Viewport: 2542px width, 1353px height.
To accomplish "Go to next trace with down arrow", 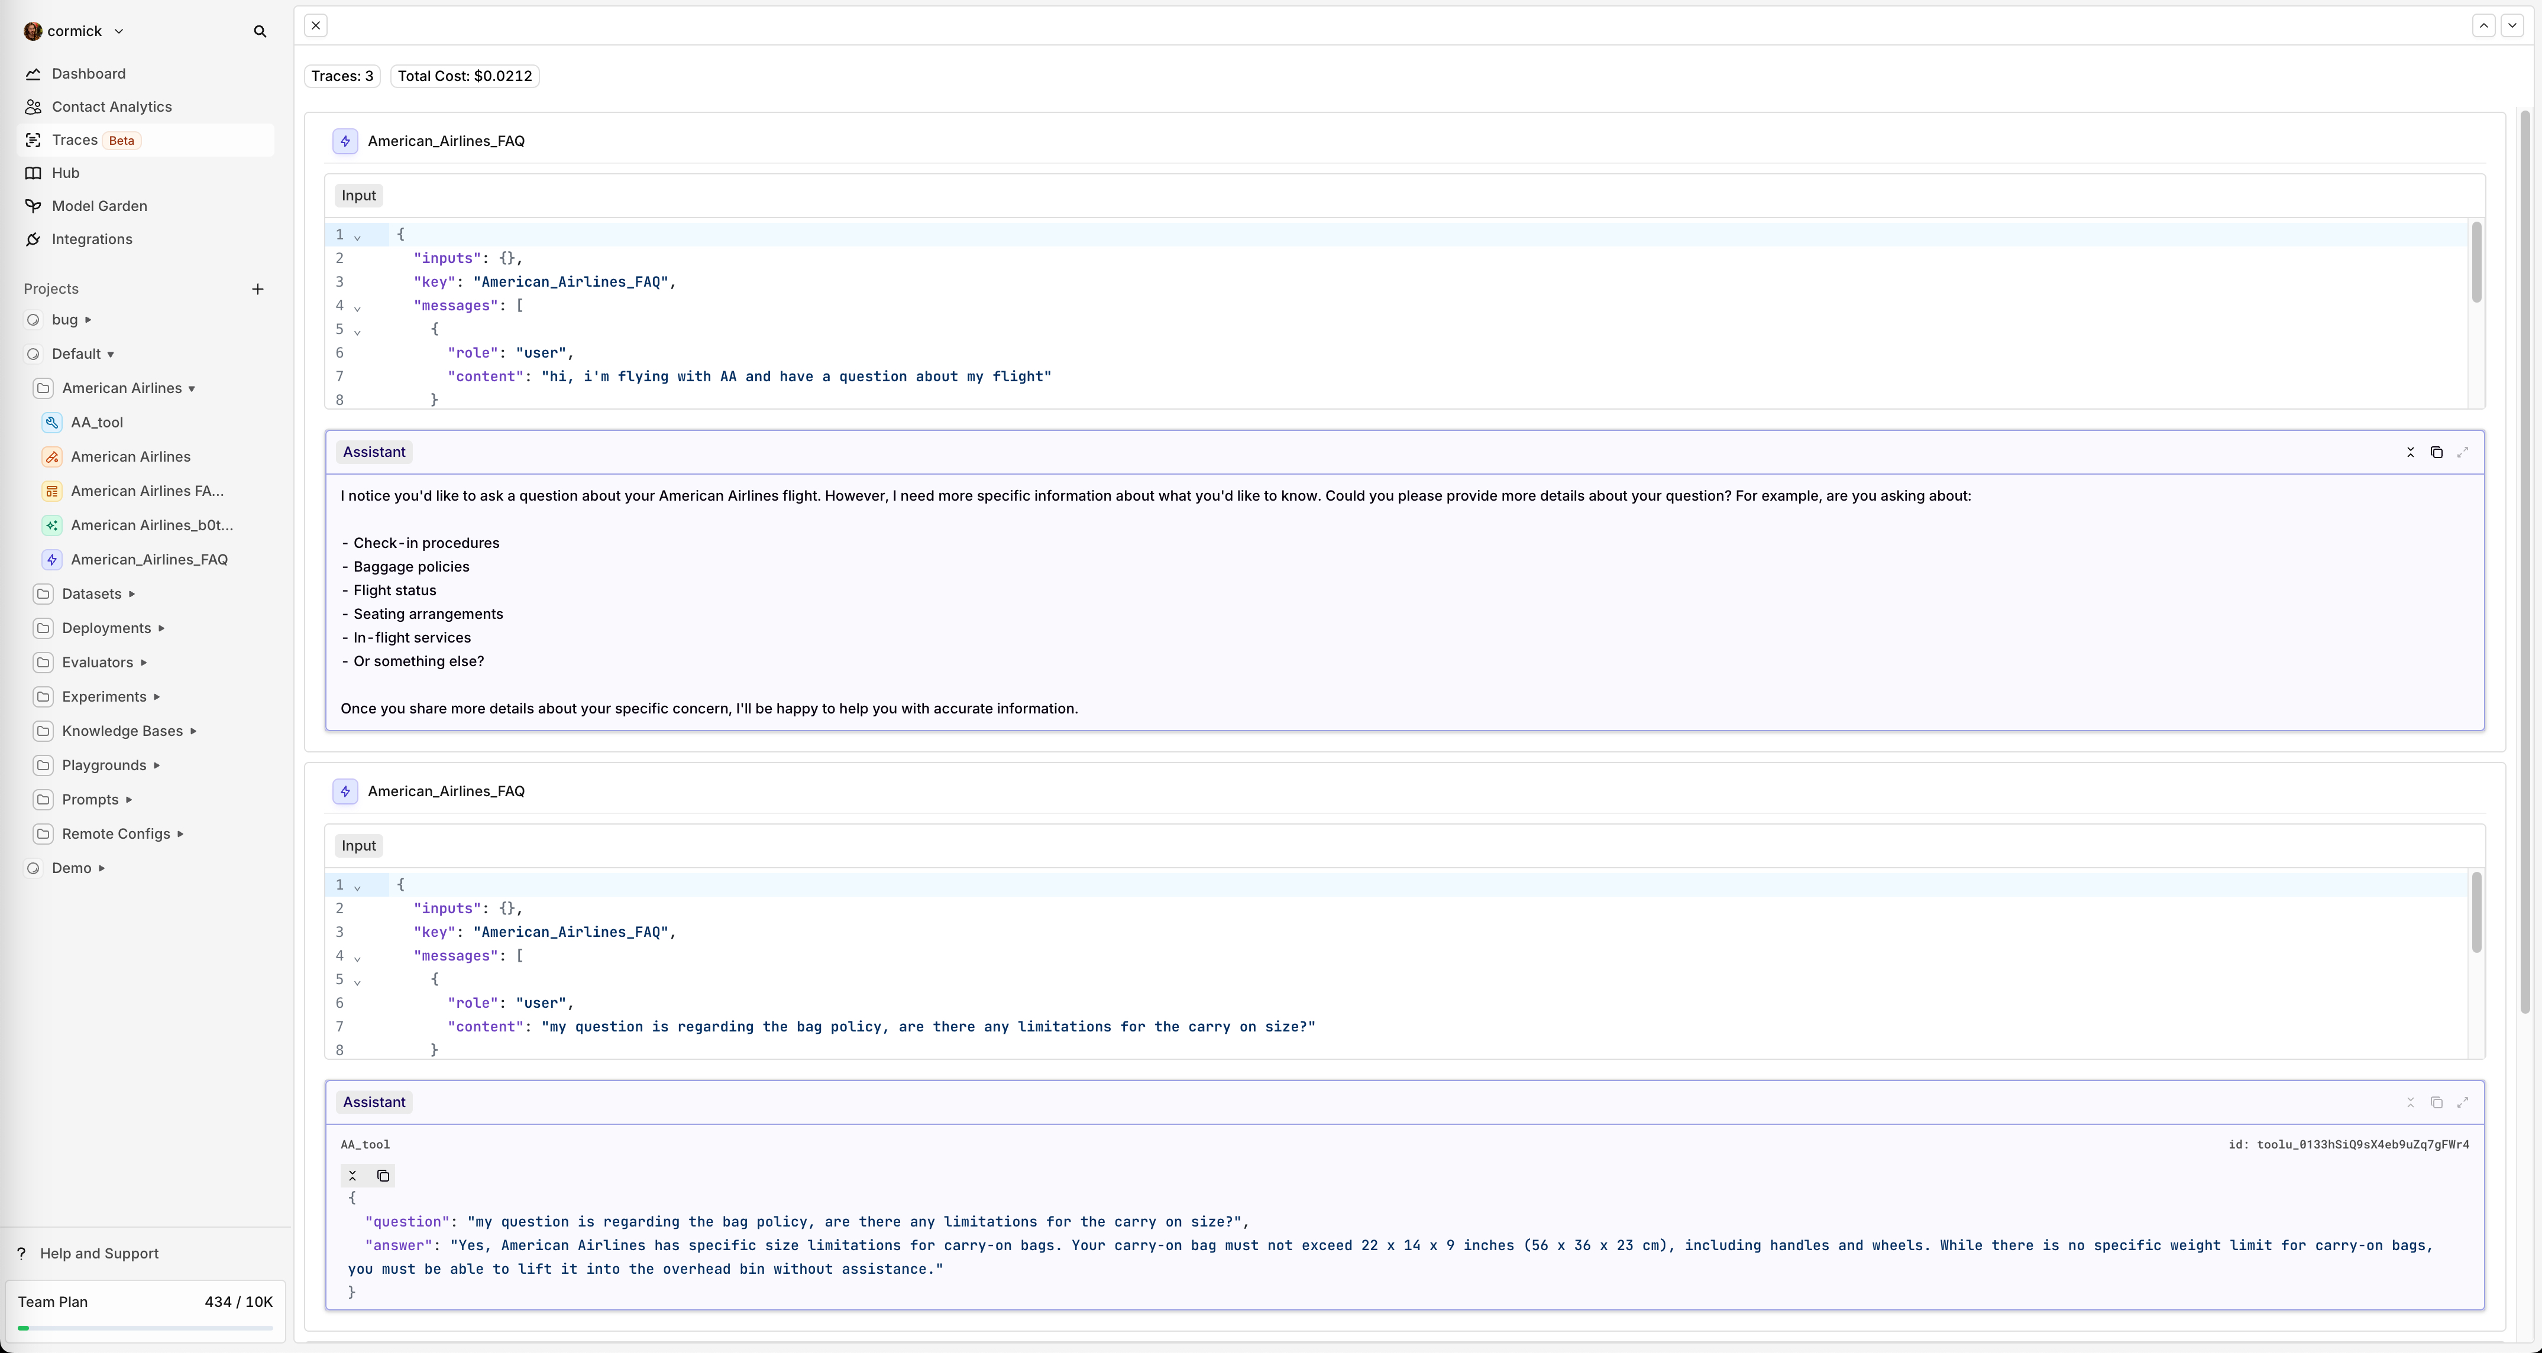I will point(2511,25).
